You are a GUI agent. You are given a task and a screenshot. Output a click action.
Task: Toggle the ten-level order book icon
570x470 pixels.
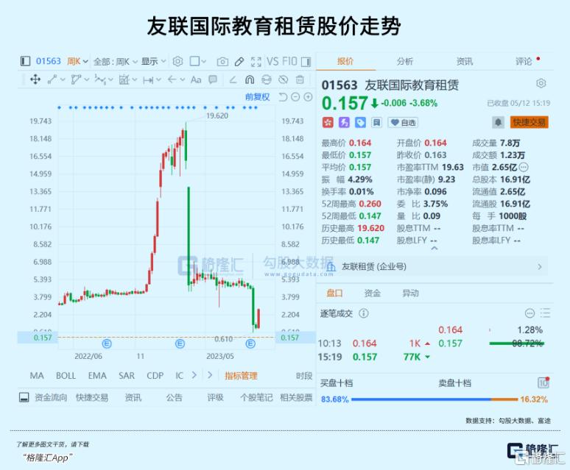(543, 382)
